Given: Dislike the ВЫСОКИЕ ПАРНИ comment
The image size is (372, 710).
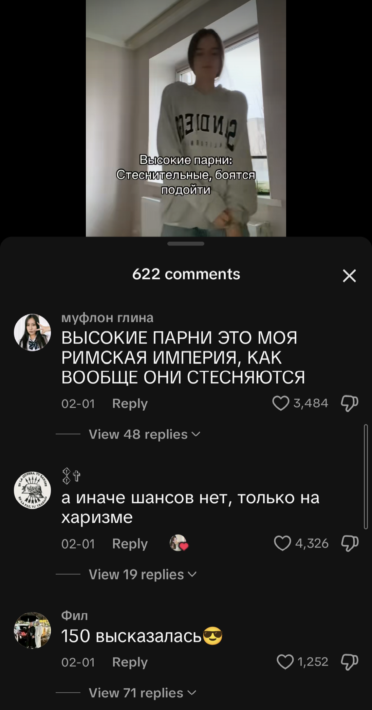Looking at the screenshot, I should [x=349, y=404].
